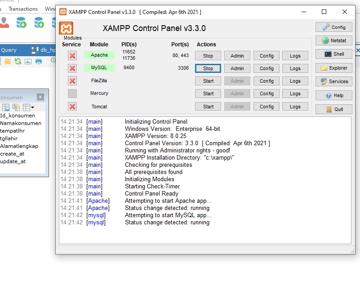View FileZilla Logs
Viewport: 360px width, 290px height.
pos(295,81)
